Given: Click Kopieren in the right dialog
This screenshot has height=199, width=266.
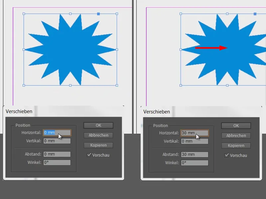Looking at the screenshot, I should point(236,146).
